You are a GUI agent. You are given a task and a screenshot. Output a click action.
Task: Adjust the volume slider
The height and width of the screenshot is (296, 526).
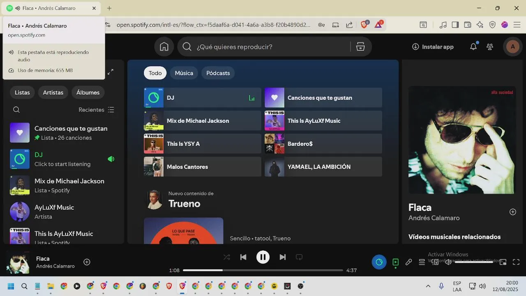pos(474,262)
